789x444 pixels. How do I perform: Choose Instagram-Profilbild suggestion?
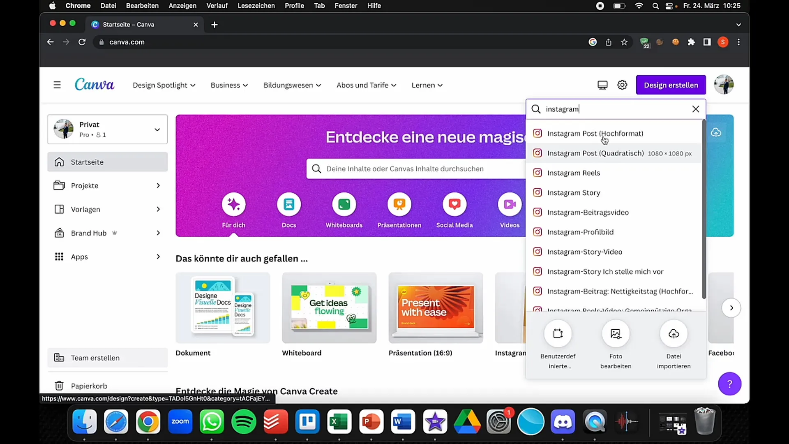tap(614, 232)
